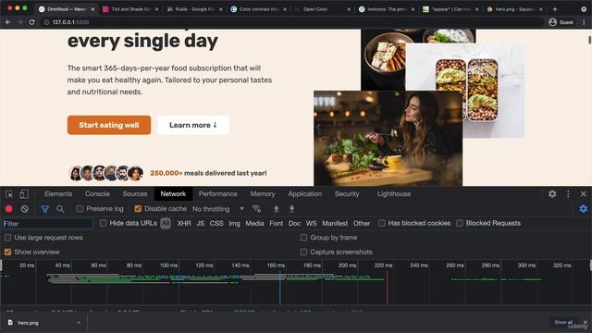The height and width of the screenshot is (333, 592).
Task: Enable Hide data URLs checkbox
Action: (103, 223)
